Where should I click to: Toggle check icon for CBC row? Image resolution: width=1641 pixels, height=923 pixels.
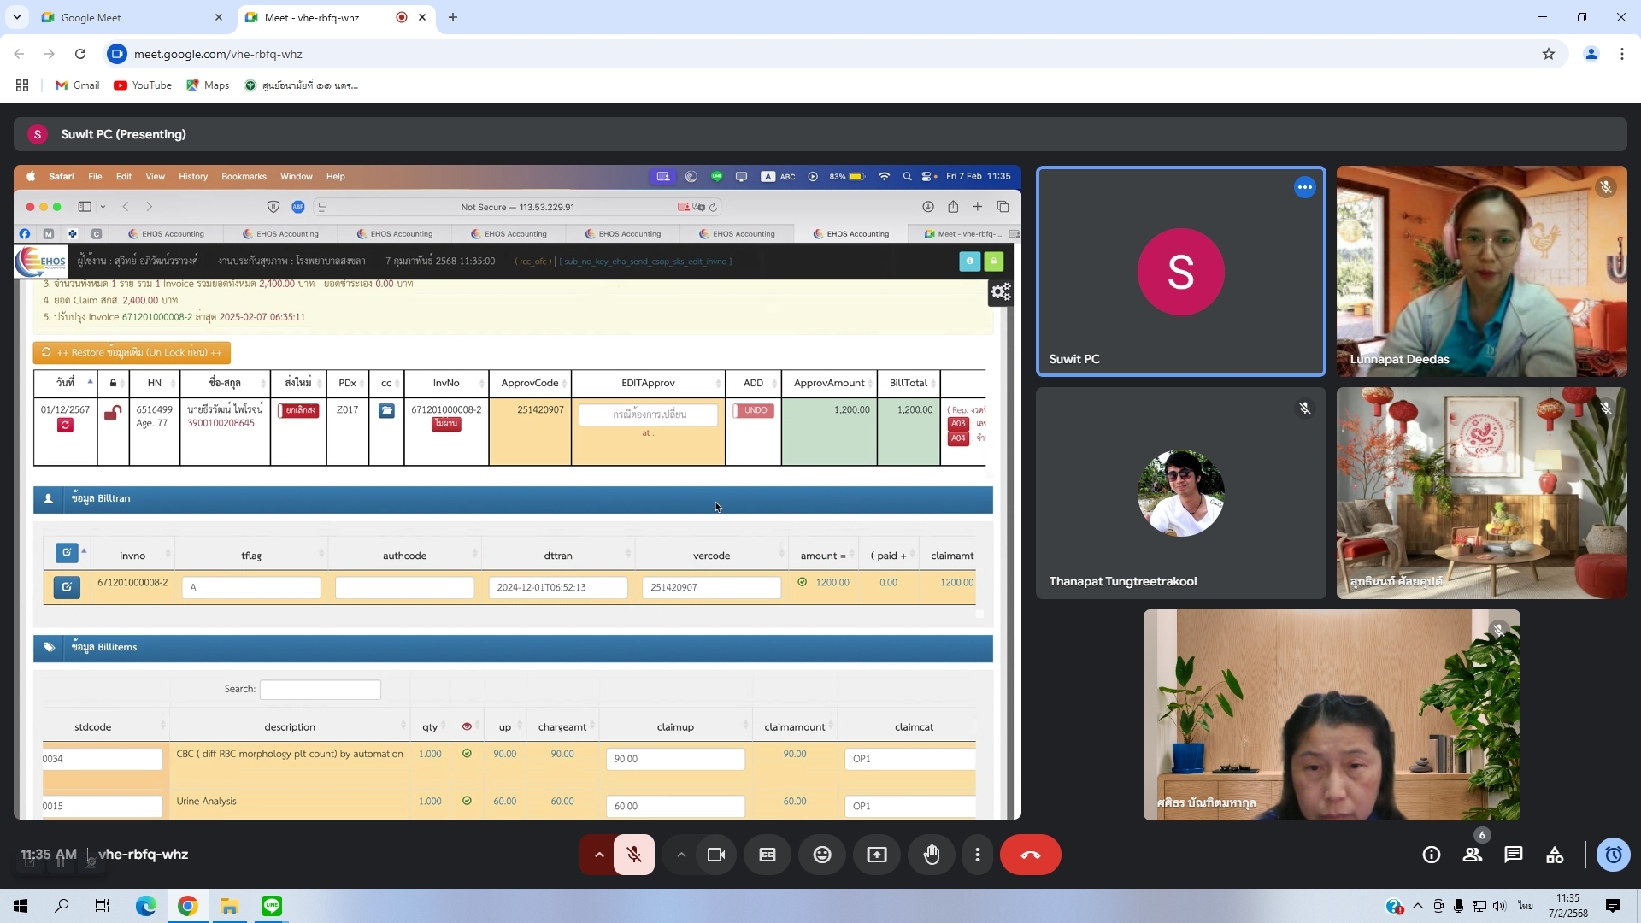467,754
